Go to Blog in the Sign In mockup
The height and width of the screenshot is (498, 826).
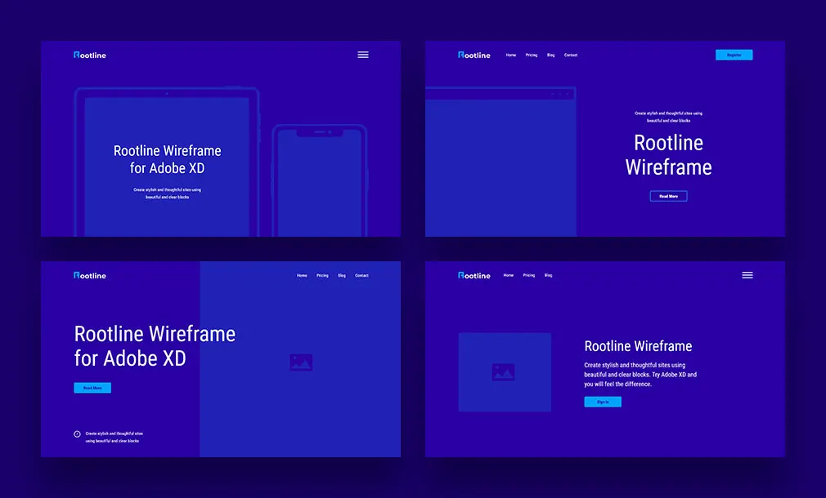[x=549, y=275]
